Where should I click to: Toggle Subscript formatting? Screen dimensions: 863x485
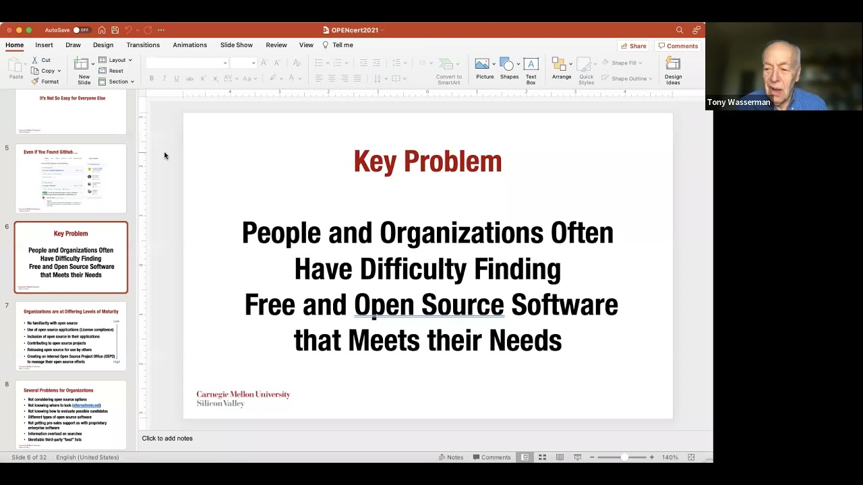[x=215, y=78]
